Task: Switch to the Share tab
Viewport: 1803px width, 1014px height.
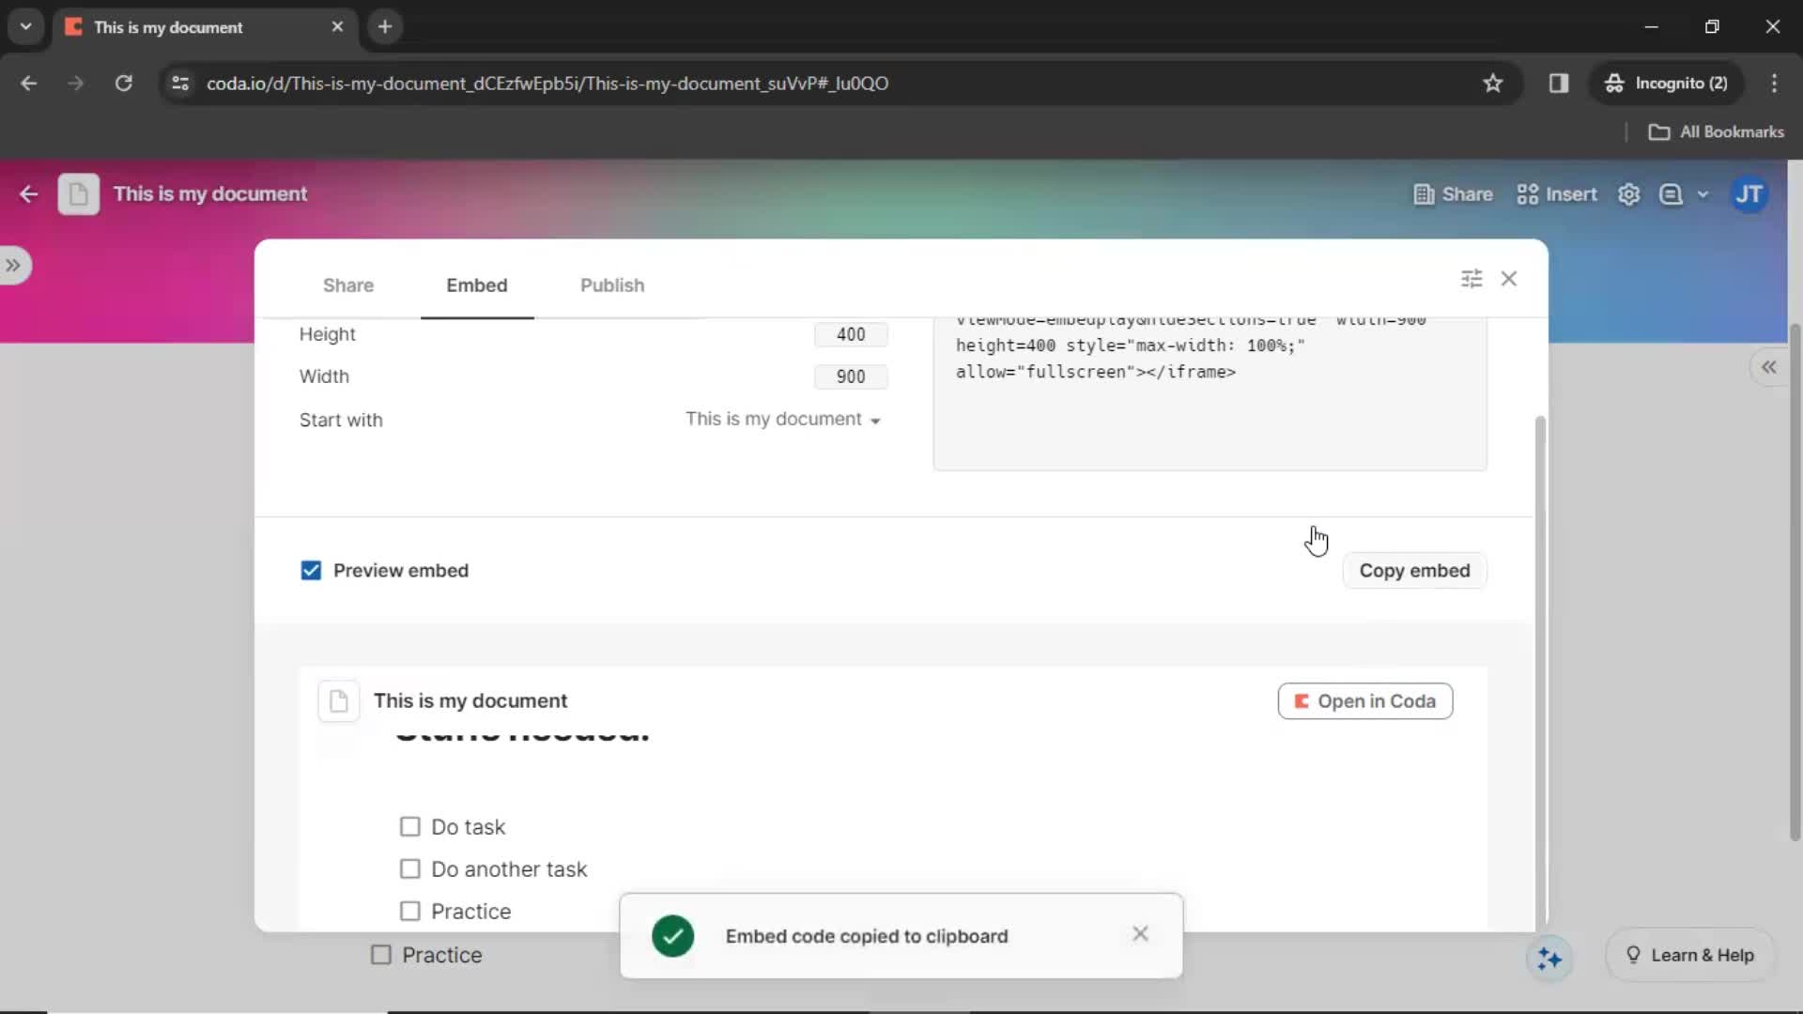Action: [348, 284]
